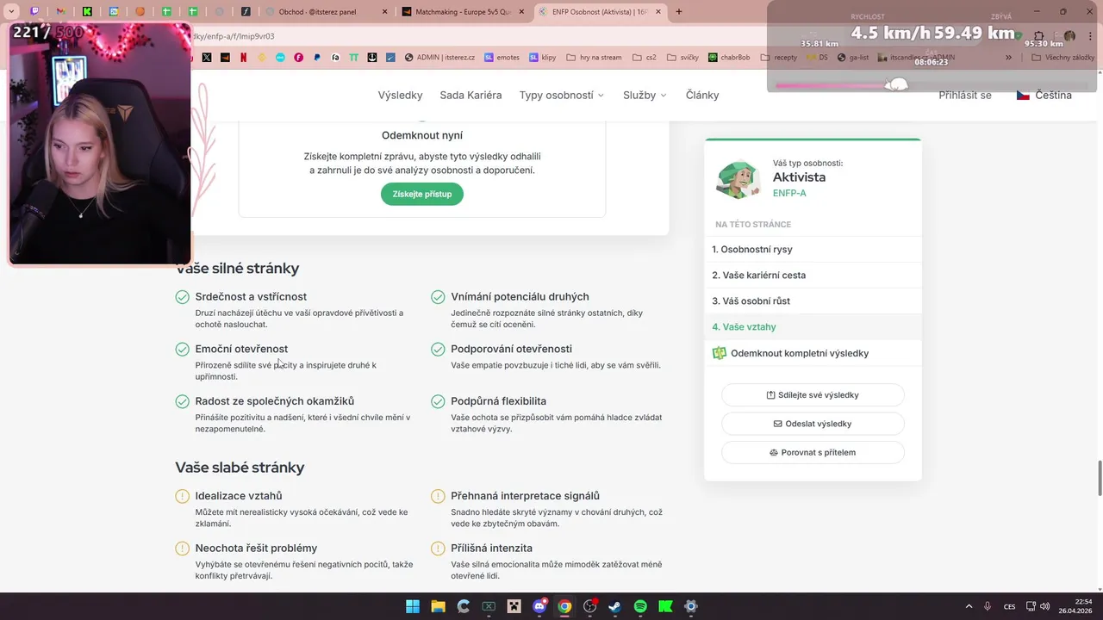
Task: Open the Všechny záložky folder
Action: (x=1062, y=58)
